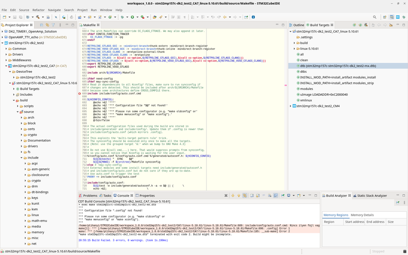Switch to the Problems tab
Image resolution: width=408 pixels, height=255 pixels.
coord(88,196)
